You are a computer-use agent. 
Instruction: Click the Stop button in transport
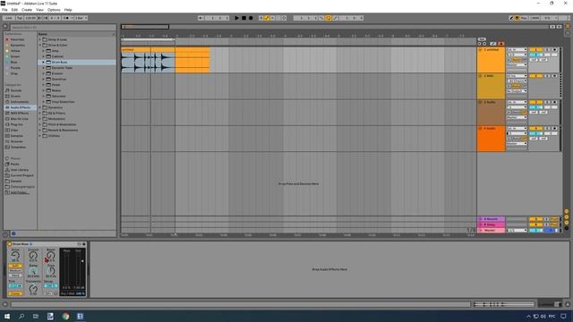point(244,18)
